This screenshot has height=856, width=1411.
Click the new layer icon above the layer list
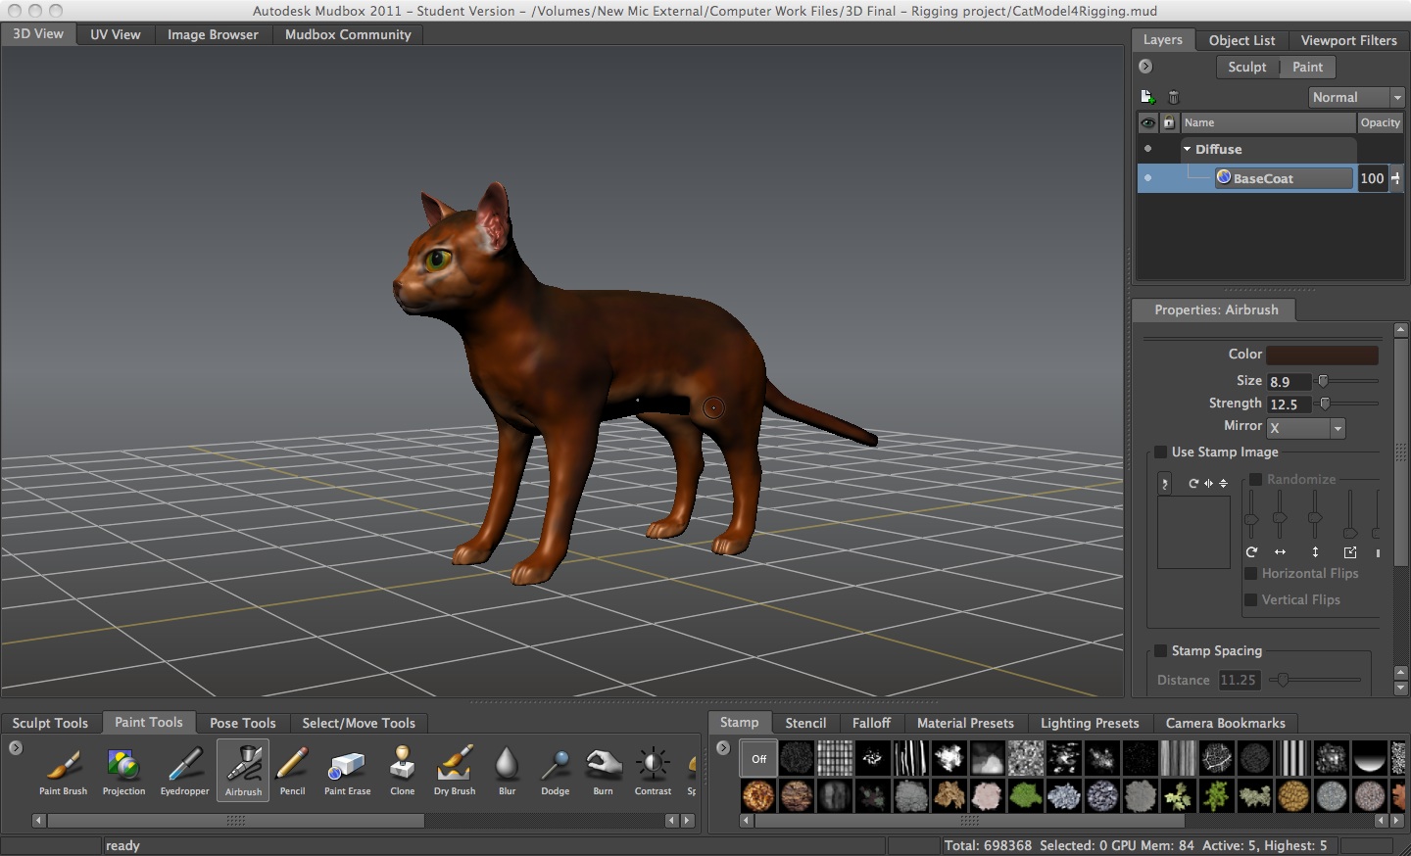(1147, 97)
